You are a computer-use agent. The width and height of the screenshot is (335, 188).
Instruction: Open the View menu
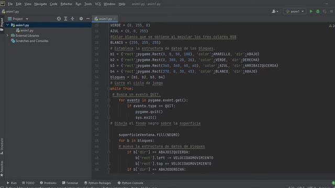coord(28,4)
